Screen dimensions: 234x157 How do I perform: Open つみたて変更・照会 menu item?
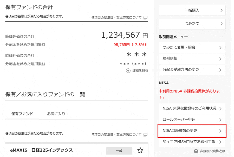(192, 48)
